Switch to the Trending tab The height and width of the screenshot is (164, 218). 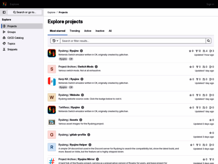(75, 31)
